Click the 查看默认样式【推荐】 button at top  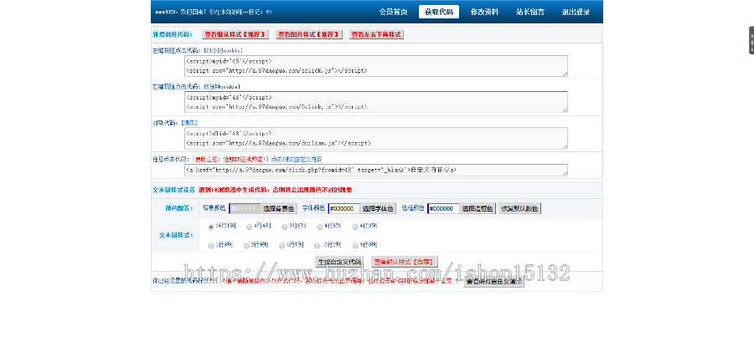pos(235,34)
